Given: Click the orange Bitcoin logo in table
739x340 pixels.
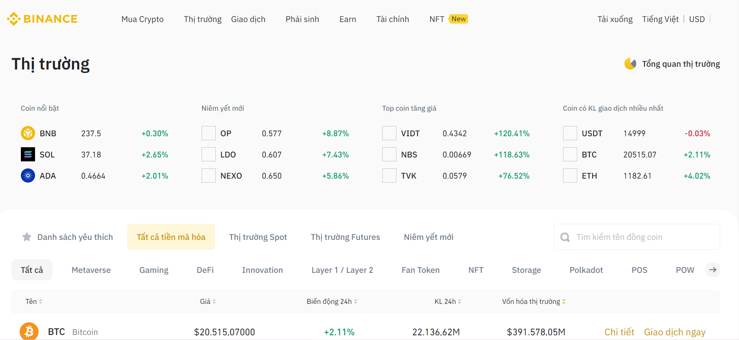Looking at the screenshot, I should [29, 332].
